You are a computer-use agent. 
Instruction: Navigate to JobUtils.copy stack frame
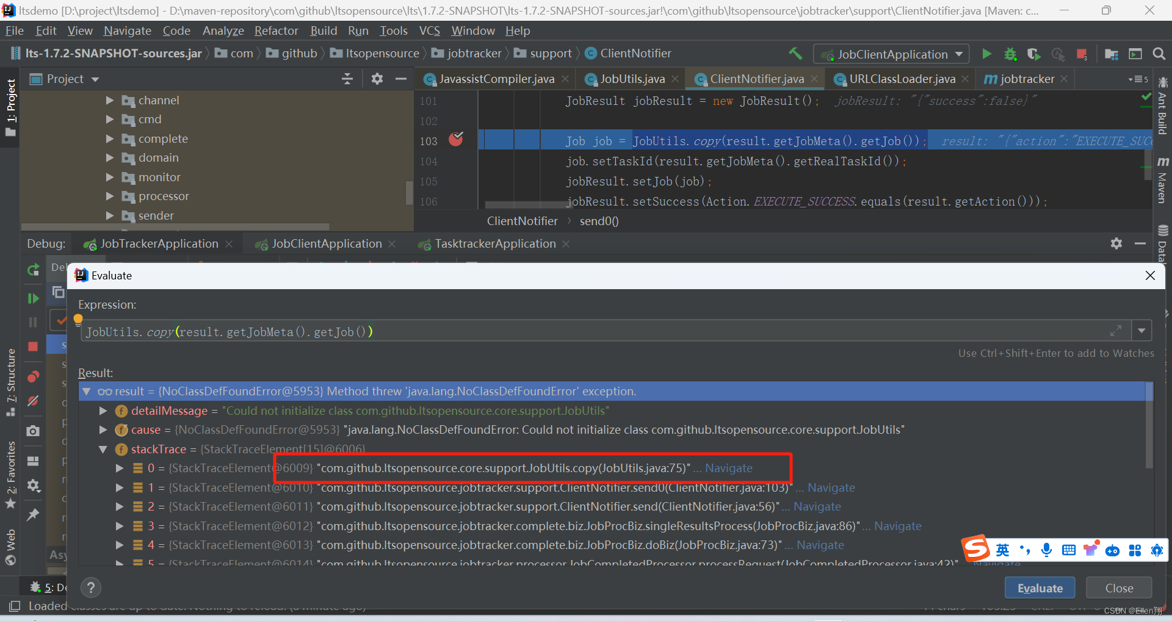[728, 468]
